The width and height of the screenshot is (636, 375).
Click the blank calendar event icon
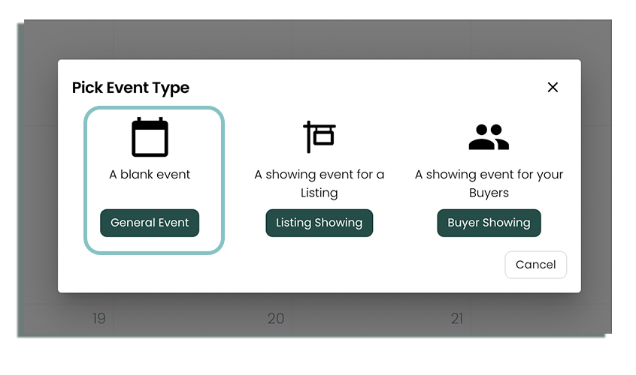tap(150, 137)
